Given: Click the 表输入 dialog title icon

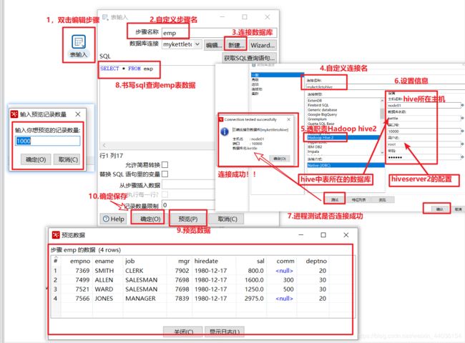Looking at the screenshot, I should click(x=105, y=17).
